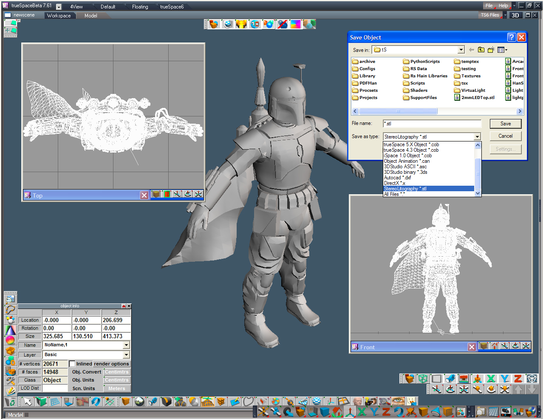Click the 1x icon in the top toolbar

tap(255, 24)
